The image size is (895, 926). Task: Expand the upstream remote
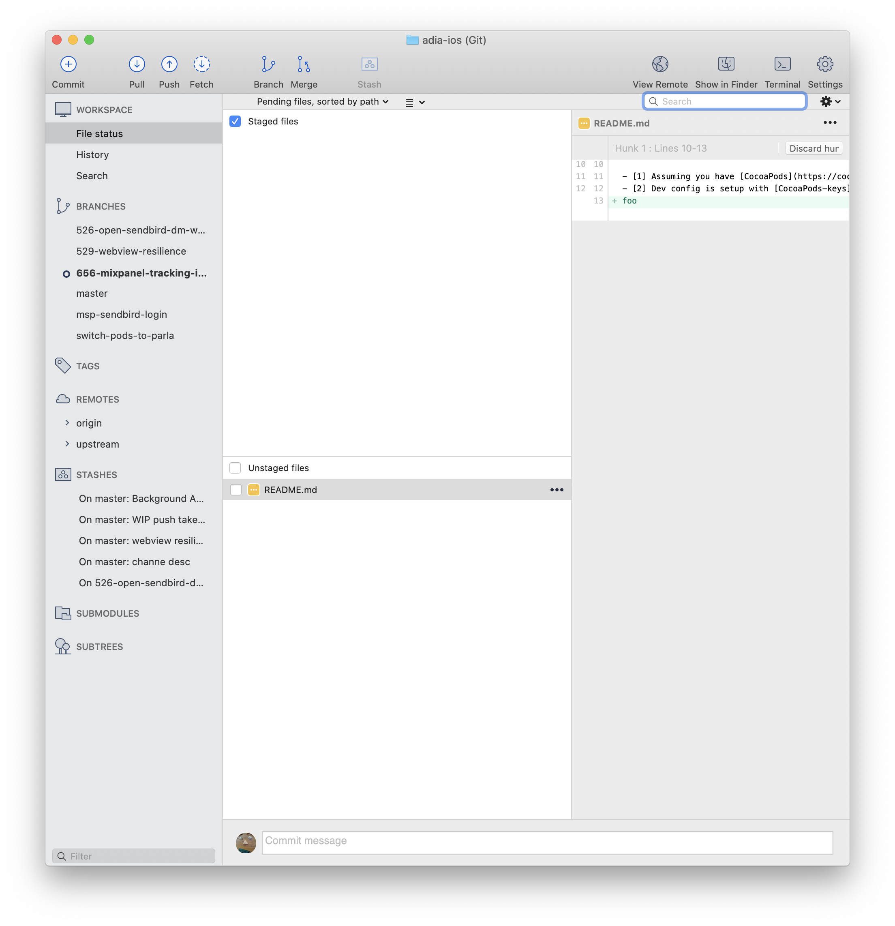[x=67, y=444]
